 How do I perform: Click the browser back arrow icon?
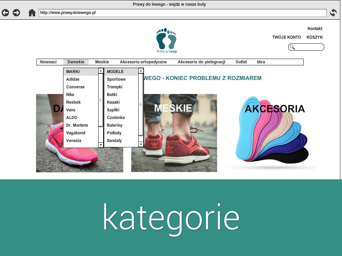tap(5, 13)
